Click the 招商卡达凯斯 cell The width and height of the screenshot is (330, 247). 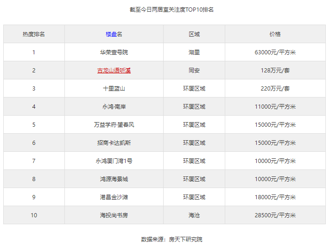point(114,143)
